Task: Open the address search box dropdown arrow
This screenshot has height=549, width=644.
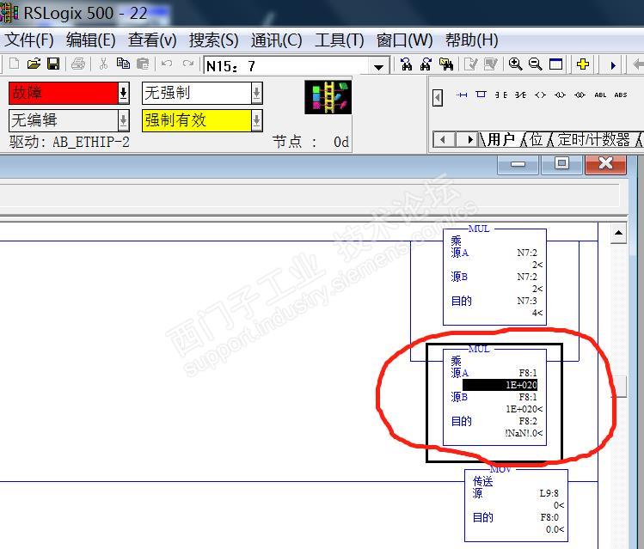Action: coord(378,66)
